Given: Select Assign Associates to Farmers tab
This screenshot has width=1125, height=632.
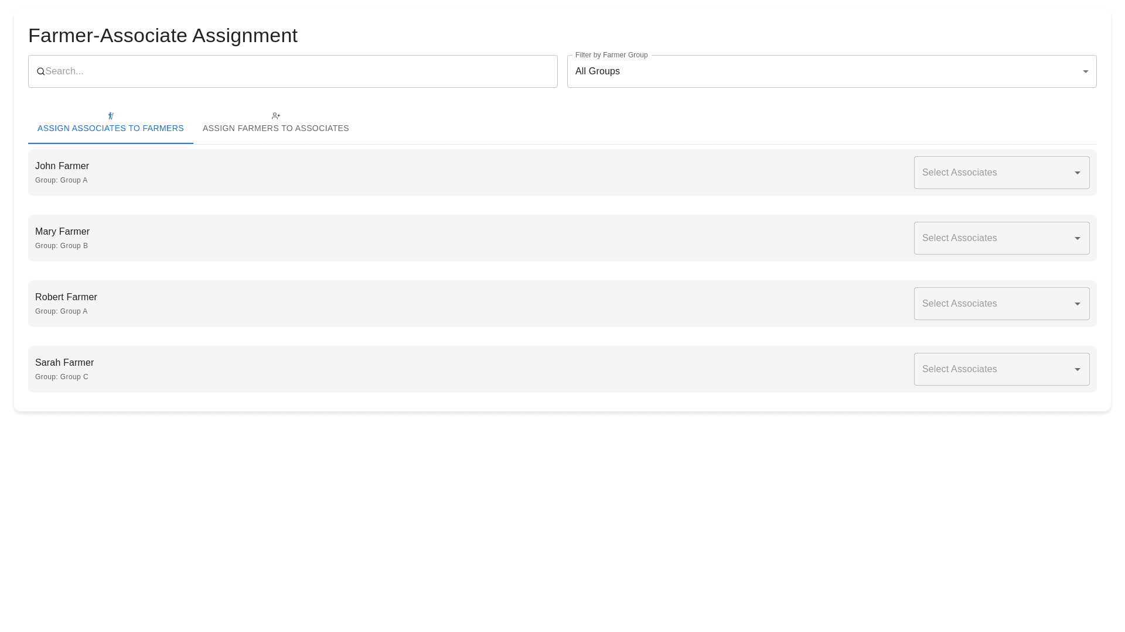Looking at the screenshot, I should point(111,128).
